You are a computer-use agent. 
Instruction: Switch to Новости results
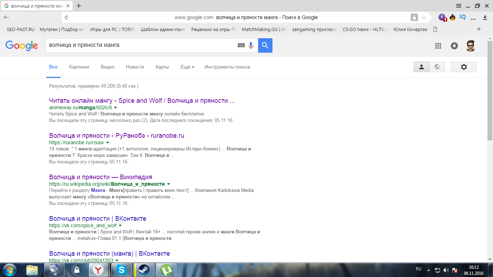pos(135,67)
